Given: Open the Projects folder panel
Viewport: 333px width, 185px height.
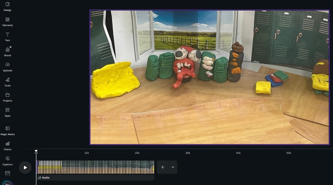Looking at the screenshot, I should (7, 97).
